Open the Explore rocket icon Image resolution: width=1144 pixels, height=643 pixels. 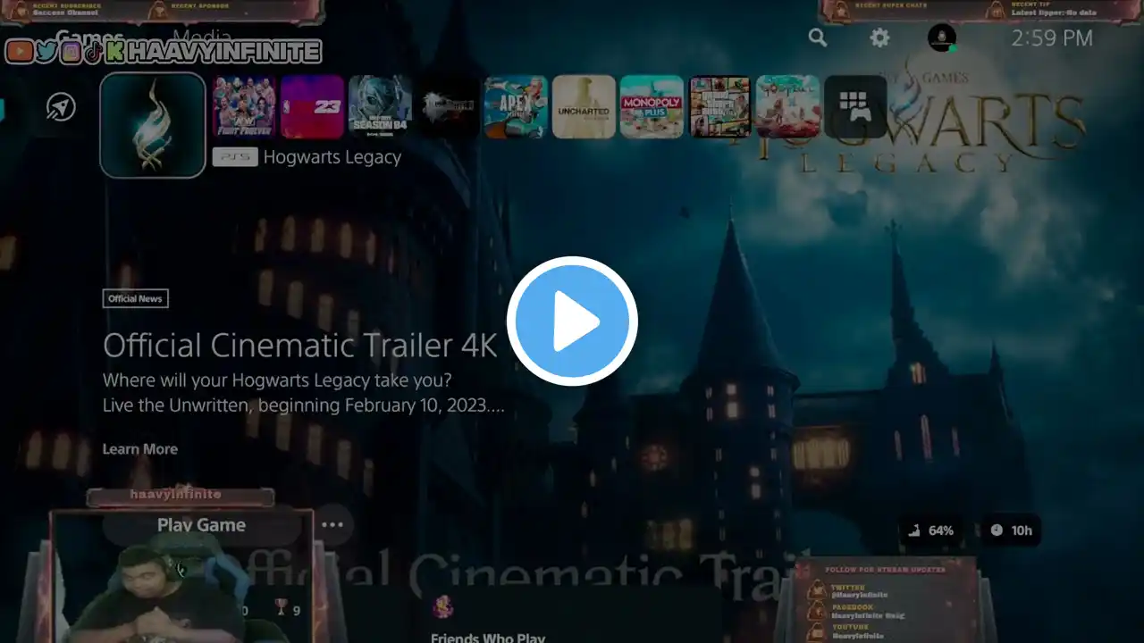point(61,108)
